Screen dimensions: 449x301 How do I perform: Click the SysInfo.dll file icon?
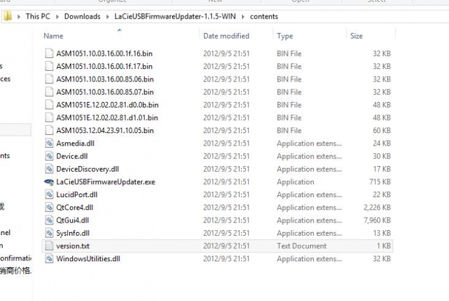pyautogui.click(x=49, y=233)
